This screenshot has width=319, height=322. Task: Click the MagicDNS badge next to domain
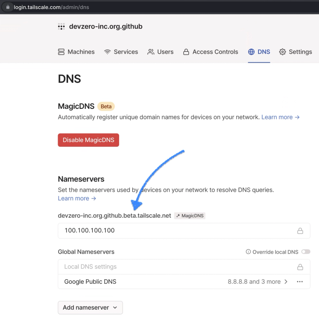190,216
